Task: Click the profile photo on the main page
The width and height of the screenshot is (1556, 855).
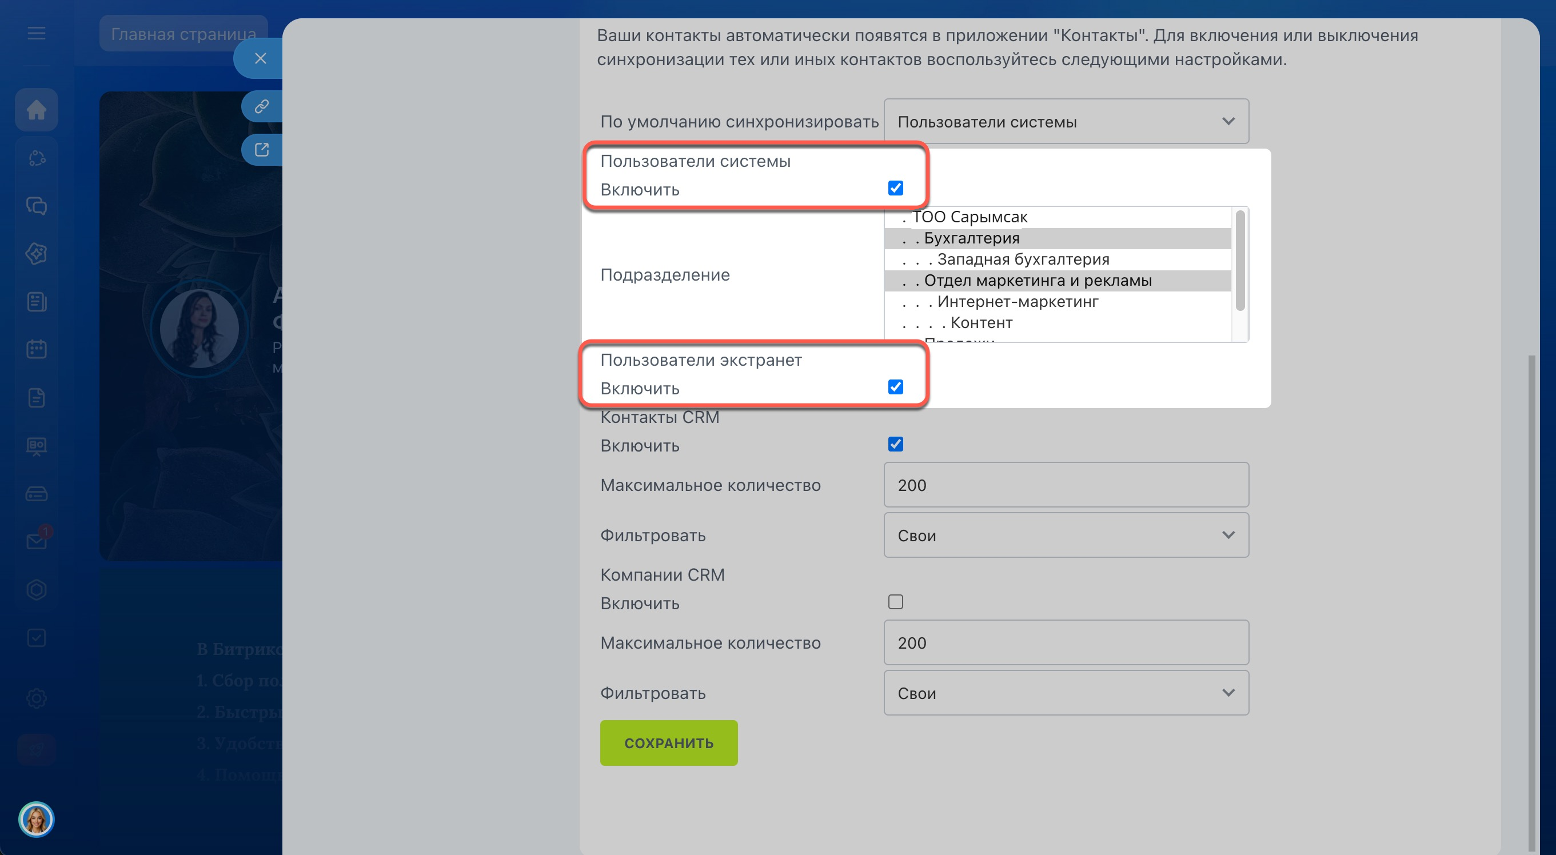Action: click(x=199, y=329)
